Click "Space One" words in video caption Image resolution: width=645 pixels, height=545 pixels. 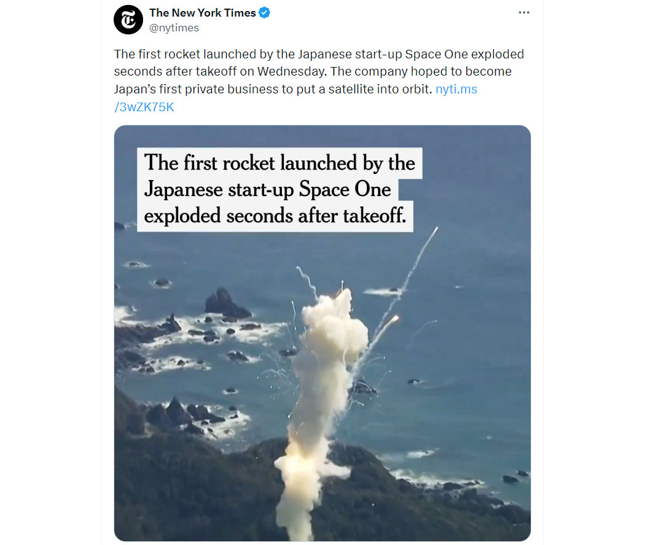(x=345, y=190)
